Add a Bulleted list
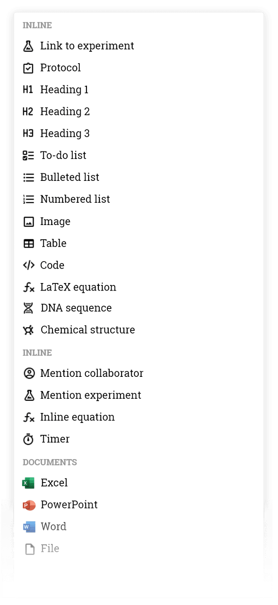The height and width of the screenshot is (605, 278). coord(69,177)
